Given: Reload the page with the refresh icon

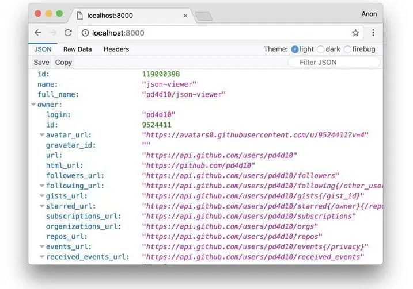Looking at the screenshot, I should (x=68, y=33).
